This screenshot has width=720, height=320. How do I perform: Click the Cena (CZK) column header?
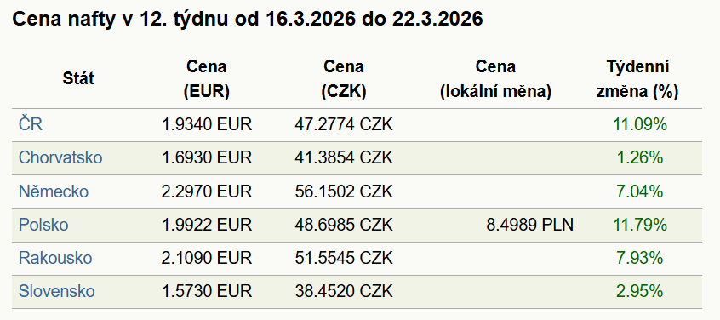point(344,79)
